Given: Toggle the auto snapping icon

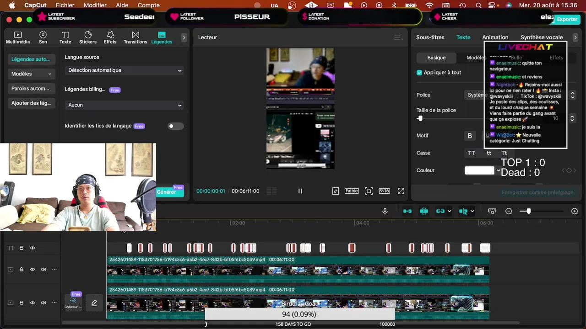Looking at the screenshot, I should click(x=424, y=211).
